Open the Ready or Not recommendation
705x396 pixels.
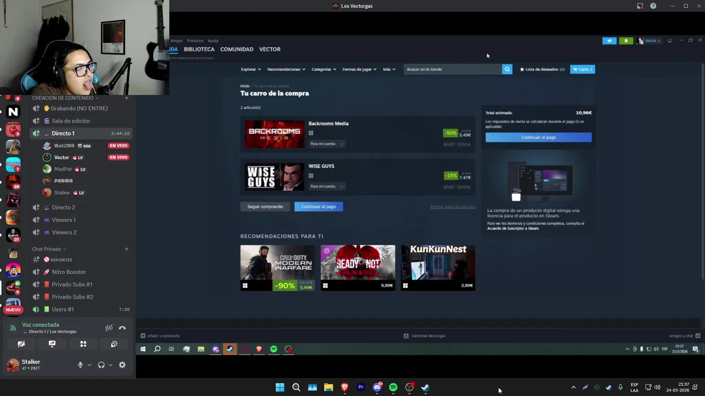(358, 268)
